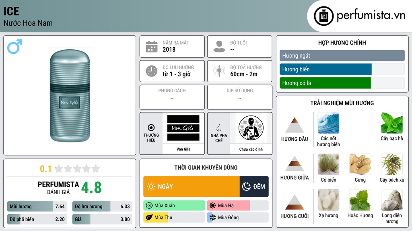This screenshot has width=412, height=231.
Task: Click the Hương biển accord bar
Action: (x=342, y=69)
